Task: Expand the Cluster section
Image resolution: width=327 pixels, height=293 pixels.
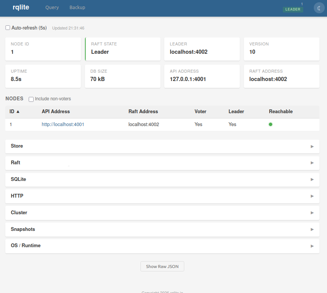Action: pyautogui.click(x=162, y=213)
